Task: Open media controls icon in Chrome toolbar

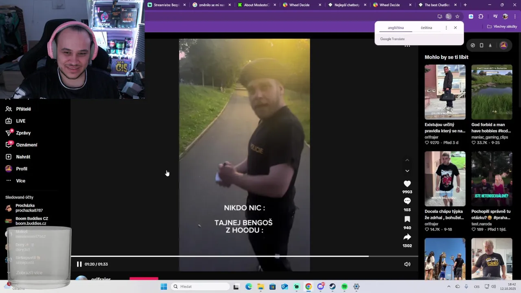Action: (495, 16)
